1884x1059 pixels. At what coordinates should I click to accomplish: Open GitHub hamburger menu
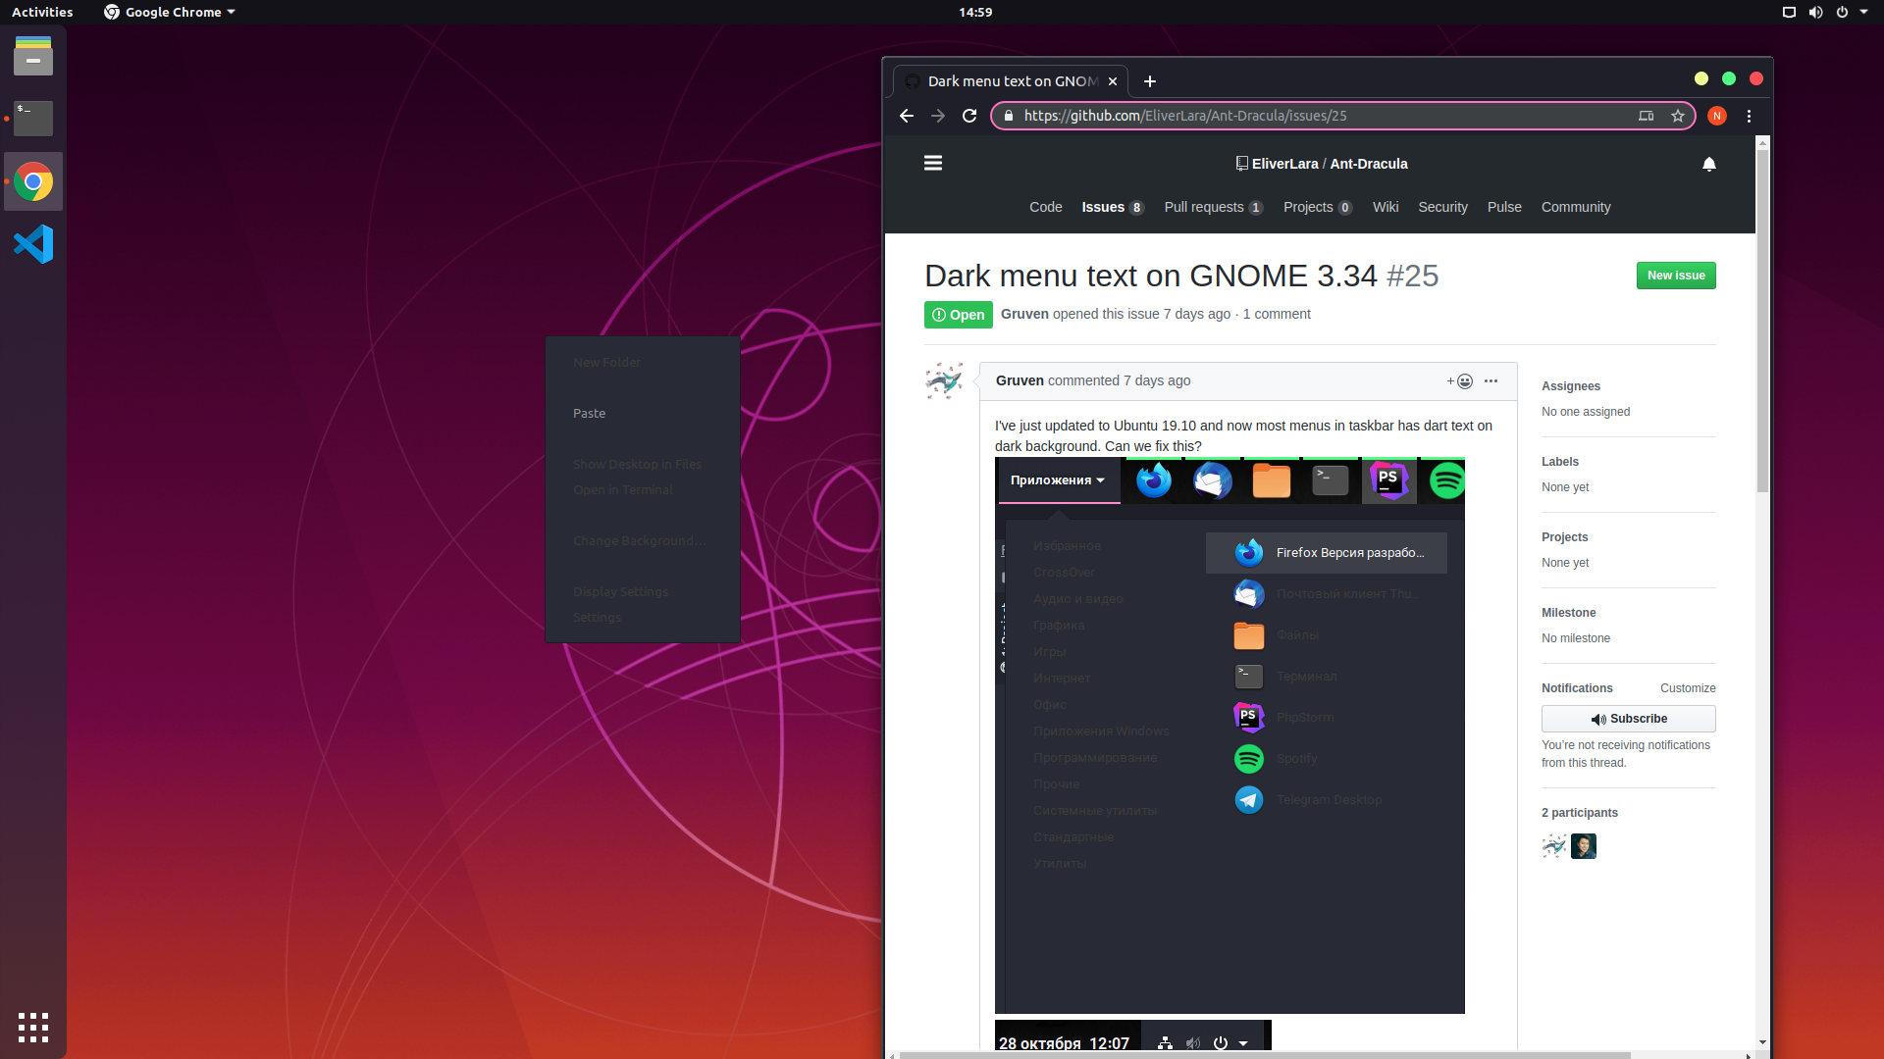[933, 163]
